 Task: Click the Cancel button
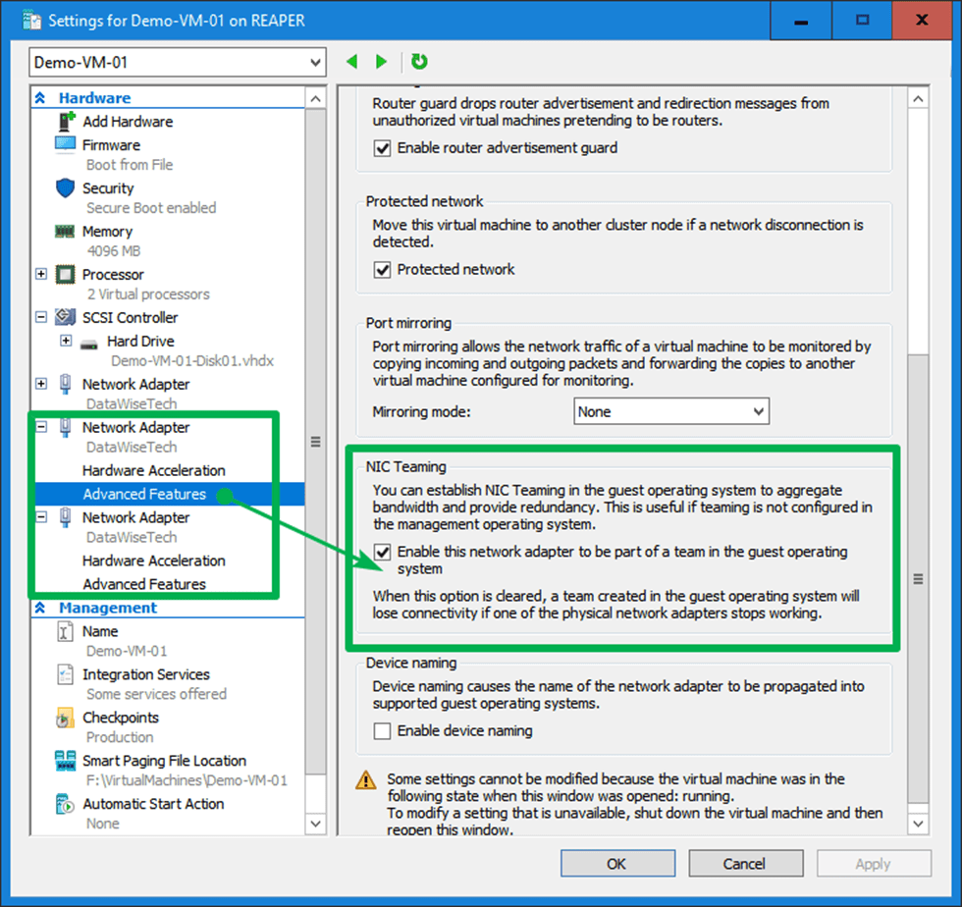[x=745, y=864]
